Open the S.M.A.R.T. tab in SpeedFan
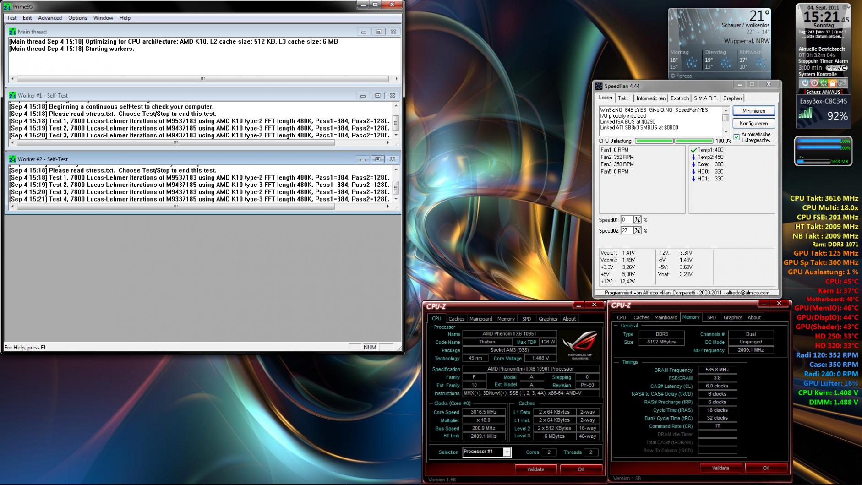The height and width of the screenshot is (485, 862). tap(705, 98)
